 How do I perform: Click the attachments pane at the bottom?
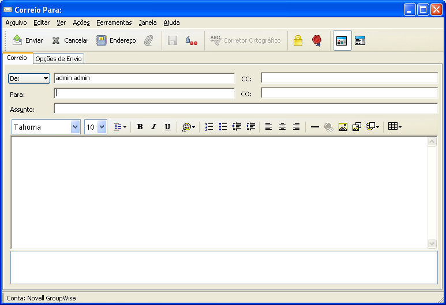point(224,268)
